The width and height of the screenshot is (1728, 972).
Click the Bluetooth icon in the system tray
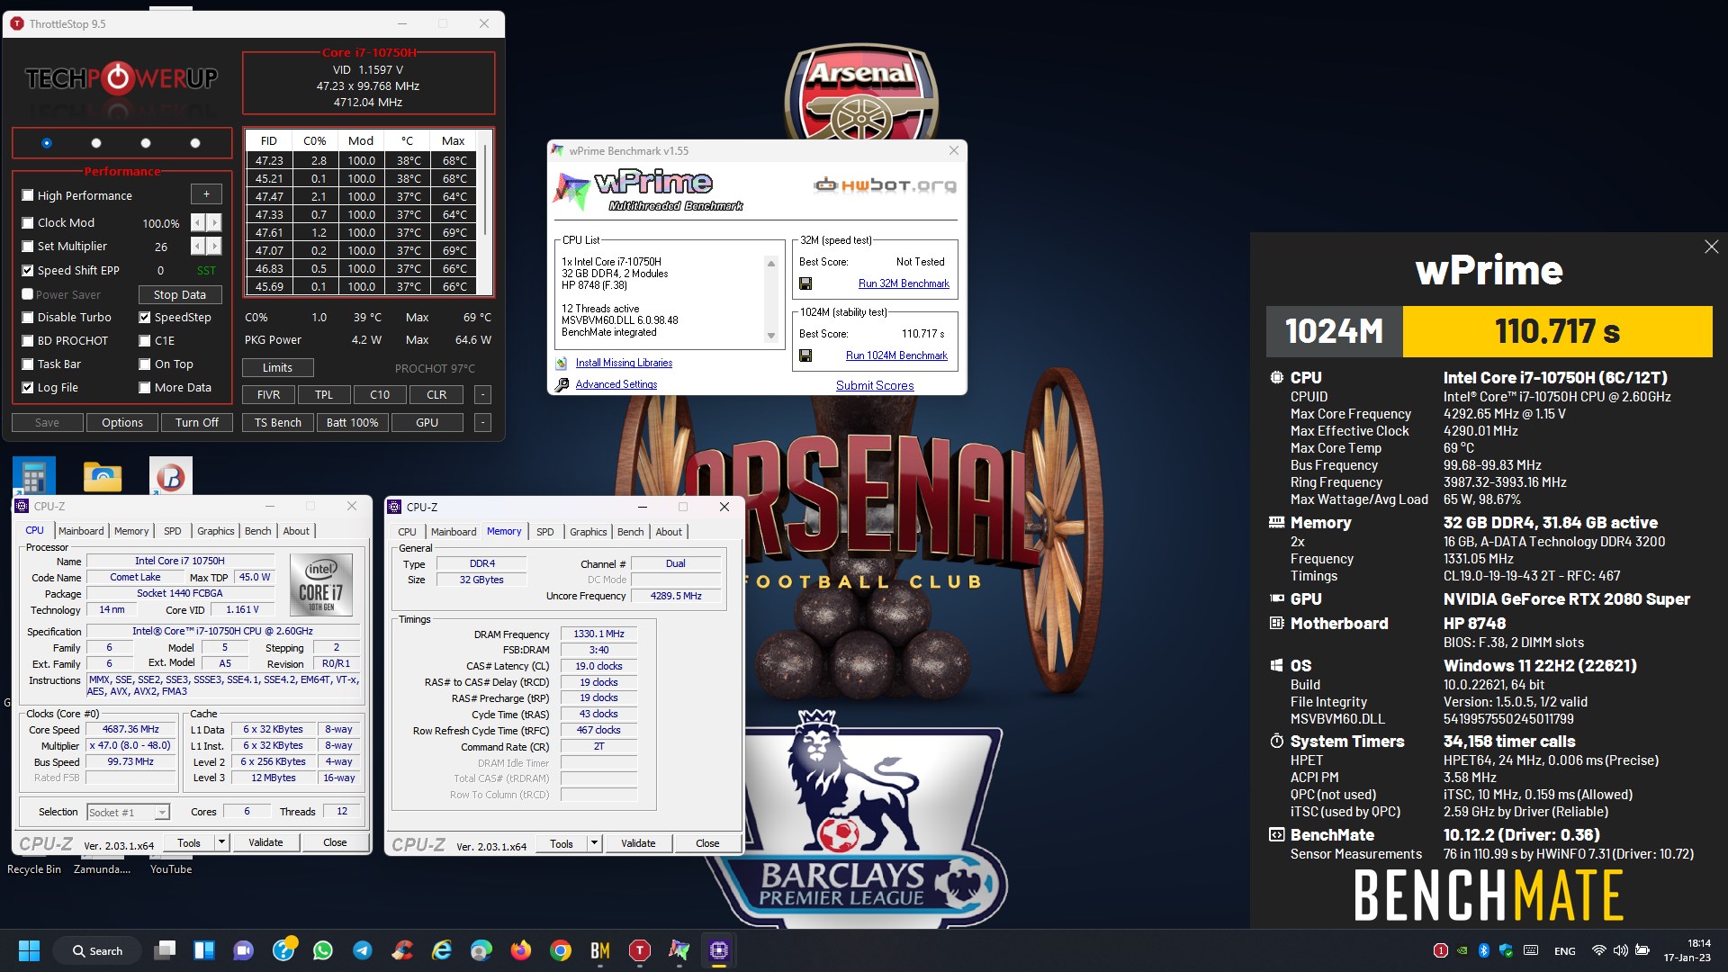click(1484, 950)
